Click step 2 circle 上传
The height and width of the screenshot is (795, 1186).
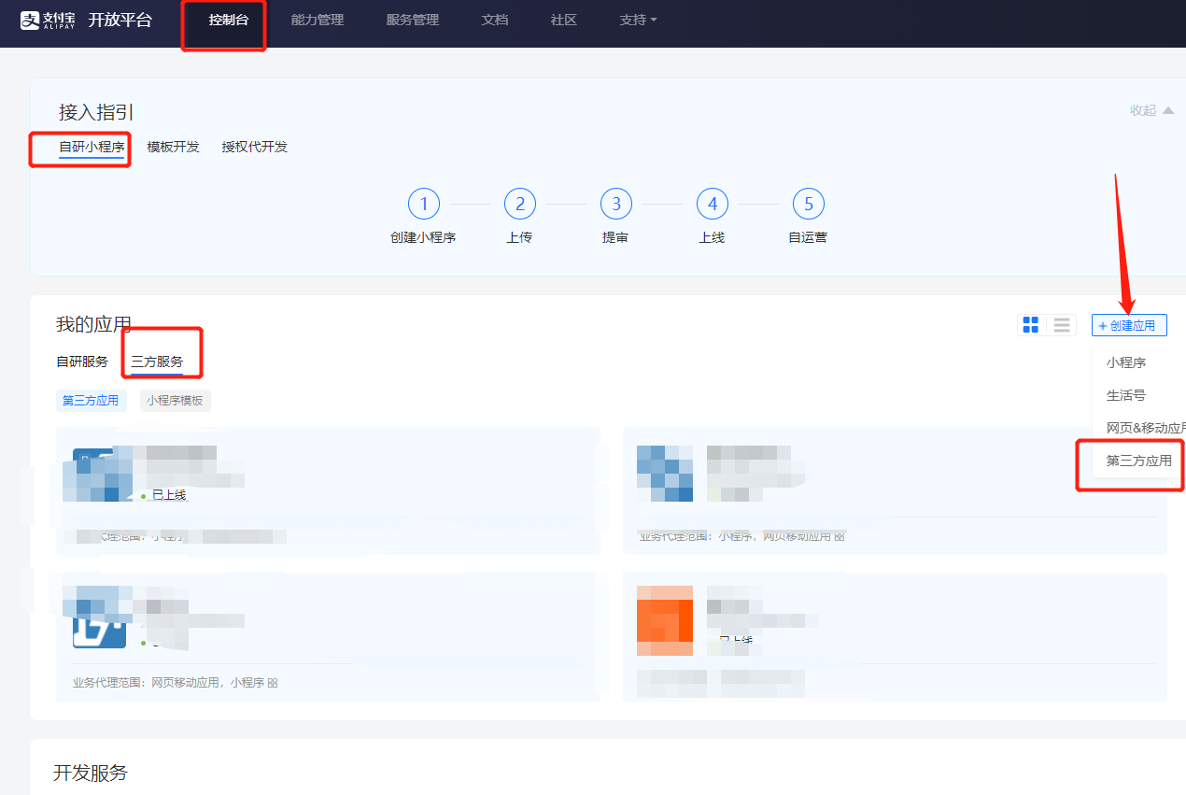pos(520,205)
